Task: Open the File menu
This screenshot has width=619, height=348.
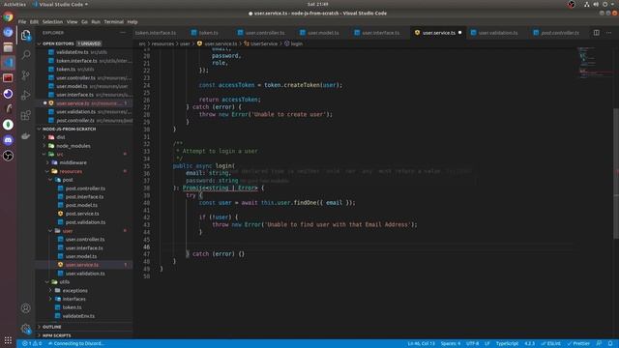Action: 22,22
